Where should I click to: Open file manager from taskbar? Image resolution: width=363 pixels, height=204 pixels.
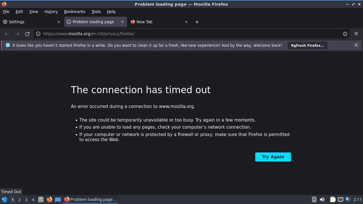point(41,199)
